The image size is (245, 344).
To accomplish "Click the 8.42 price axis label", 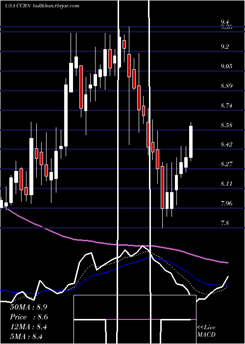I will (x=226, y=144).
